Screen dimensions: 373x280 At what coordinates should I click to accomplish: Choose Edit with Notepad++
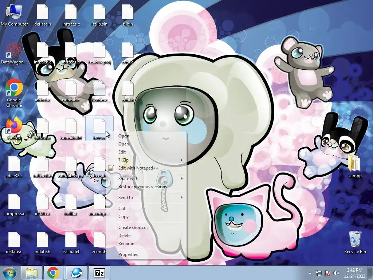(146, 168)
